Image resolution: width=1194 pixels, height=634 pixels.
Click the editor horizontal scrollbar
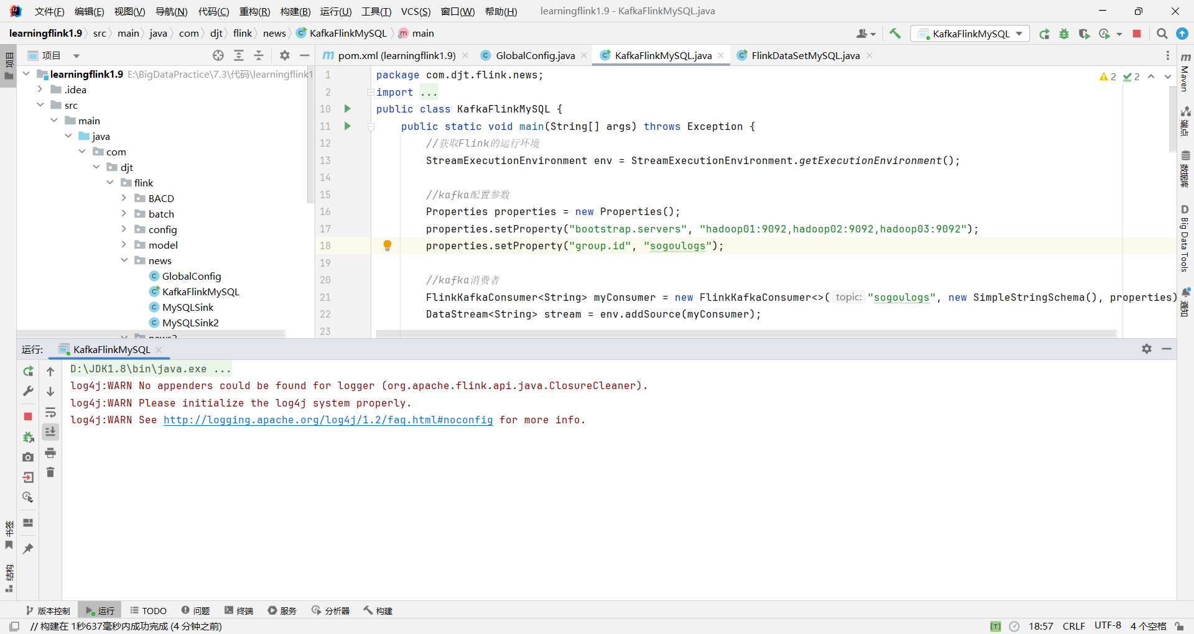tap(746, 334)
